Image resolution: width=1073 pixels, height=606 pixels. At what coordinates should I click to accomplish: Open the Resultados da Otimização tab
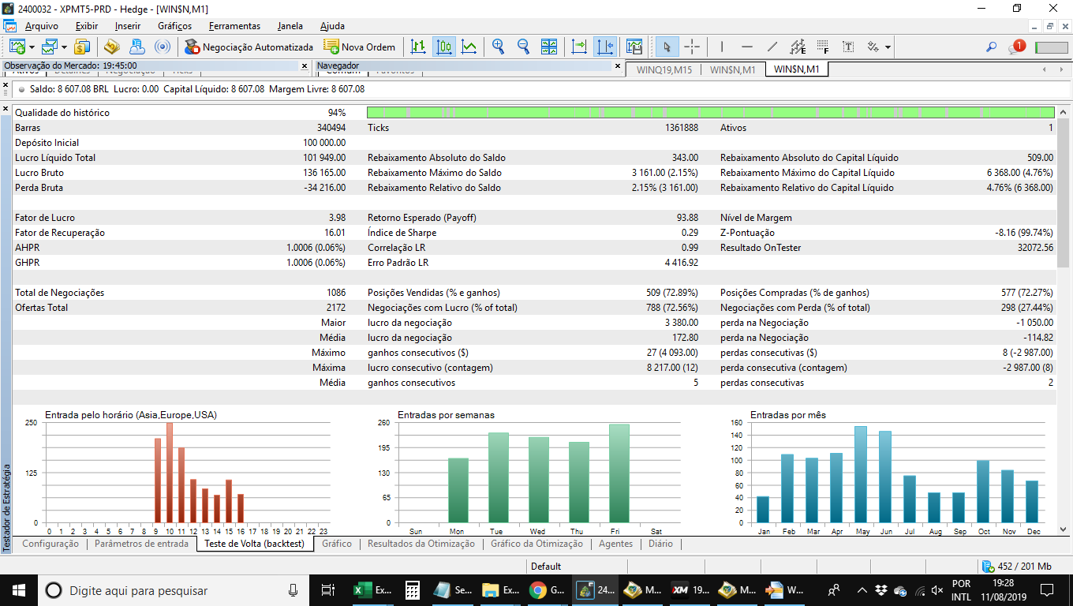click(x=421, y=544)
